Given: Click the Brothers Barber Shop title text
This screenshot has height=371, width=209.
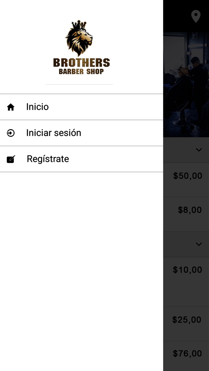Looking at the screenshot, I should (81, 66).
